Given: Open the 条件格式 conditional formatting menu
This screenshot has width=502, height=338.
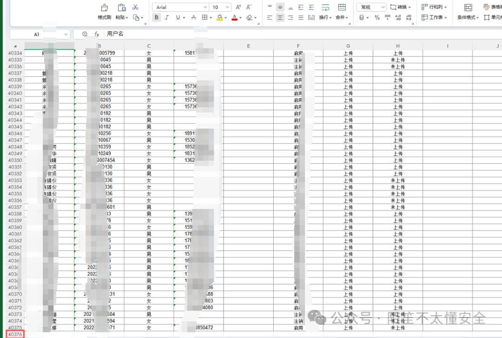Looking at the screenshot, I should tap(468, 17).
